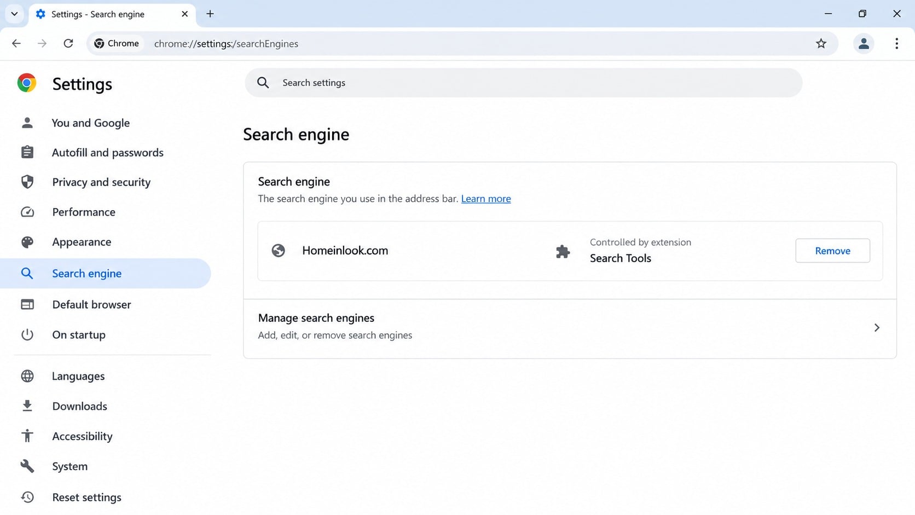Click the puzzle piece extension icon
This screenshot has height=515, width=915.
[563, 252]
